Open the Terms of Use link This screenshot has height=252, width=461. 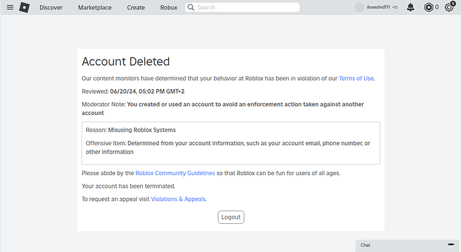click(x=356, y=78)
